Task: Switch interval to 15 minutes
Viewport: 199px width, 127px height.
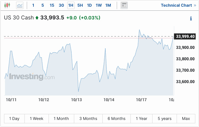Action: 52,5
